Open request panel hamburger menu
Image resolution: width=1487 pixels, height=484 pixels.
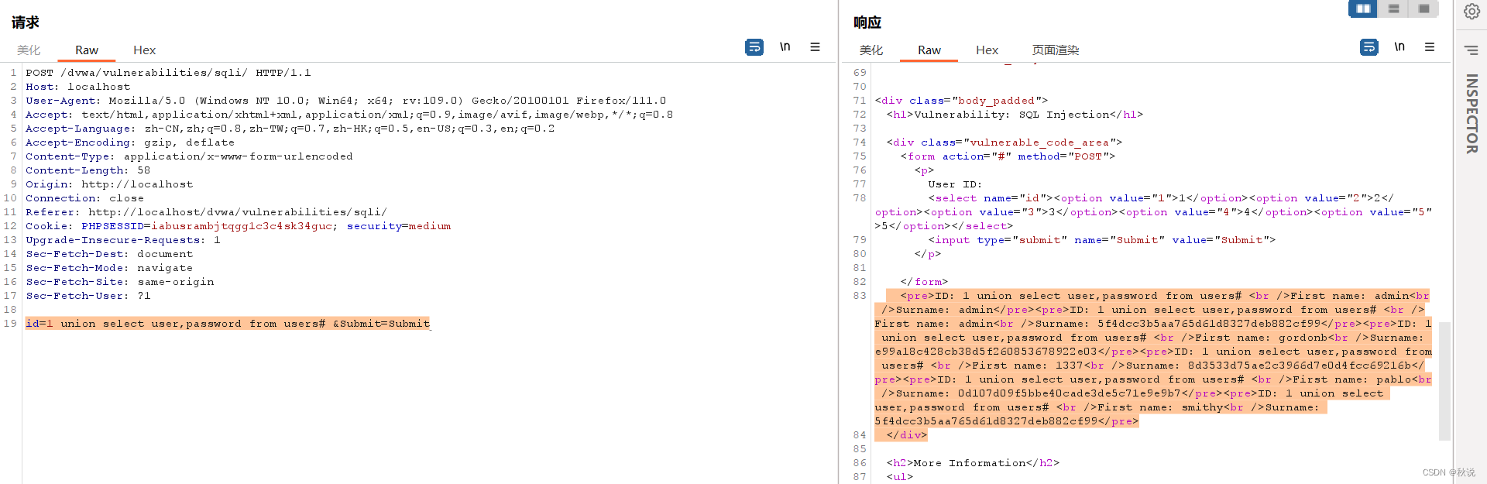point(815,47)
